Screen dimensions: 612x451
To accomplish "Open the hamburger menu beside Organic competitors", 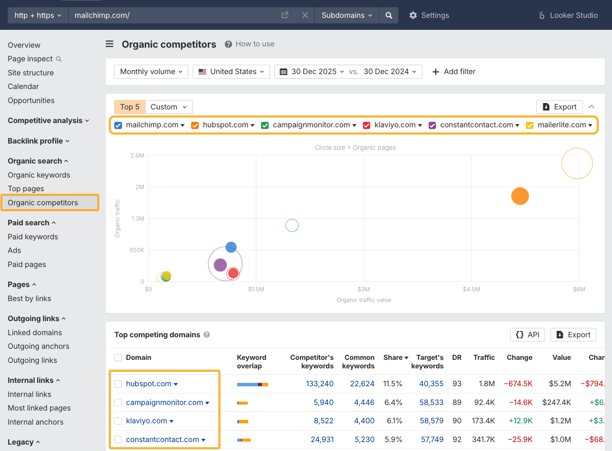I will click(x=110, y=44).
